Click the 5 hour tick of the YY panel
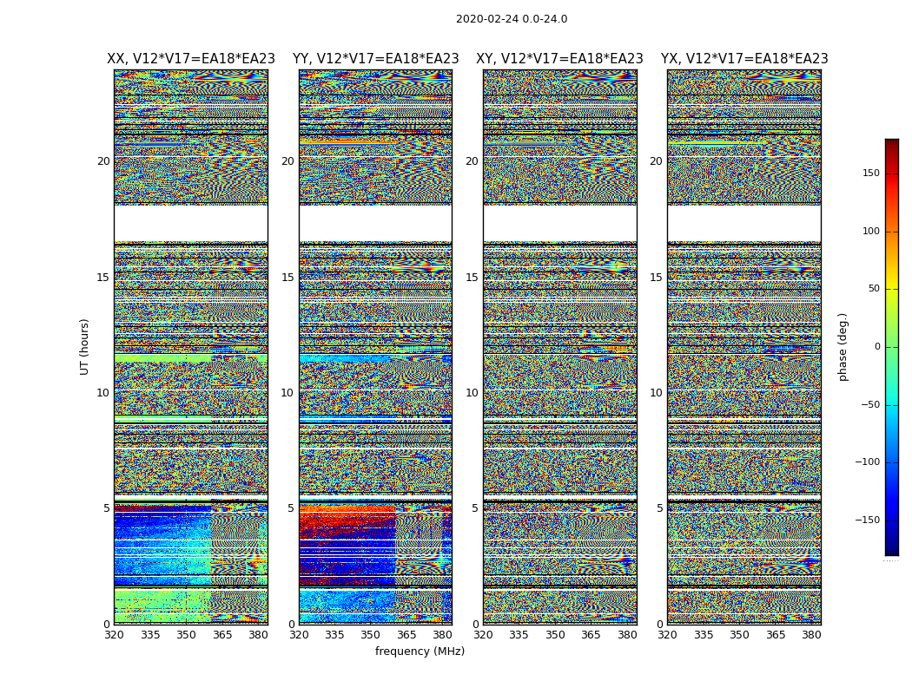The width and height of the screenshot is (912, 694). (291, 508)
